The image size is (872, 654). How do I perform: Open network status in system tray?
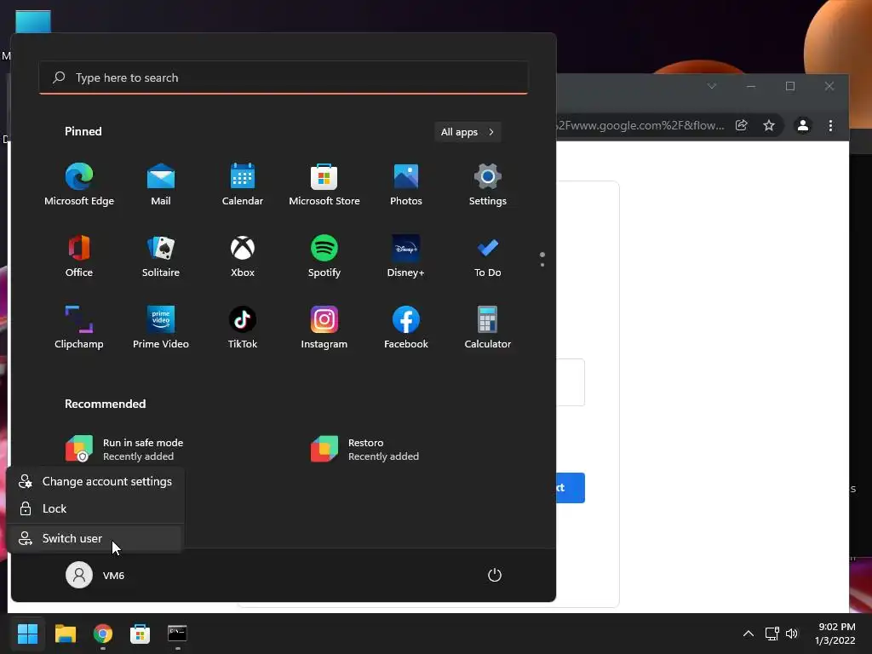coord(772,634)
